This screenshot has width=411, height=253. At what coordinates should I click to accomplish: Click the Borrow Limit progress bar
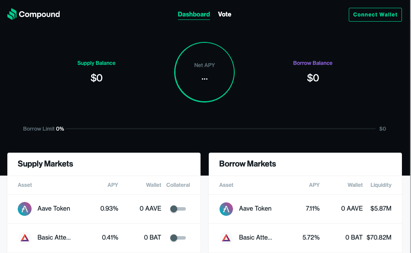pyautogui.click(x=220, y=129)
